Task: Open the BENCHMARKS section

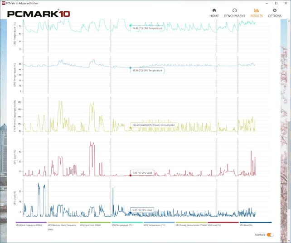Action: (235, 13)
